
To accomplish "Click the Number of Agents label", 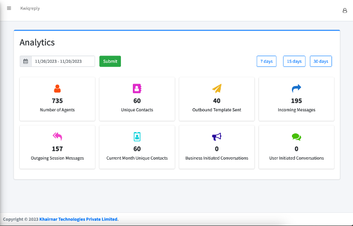I will pyautogui.click(x=57, y=110).
